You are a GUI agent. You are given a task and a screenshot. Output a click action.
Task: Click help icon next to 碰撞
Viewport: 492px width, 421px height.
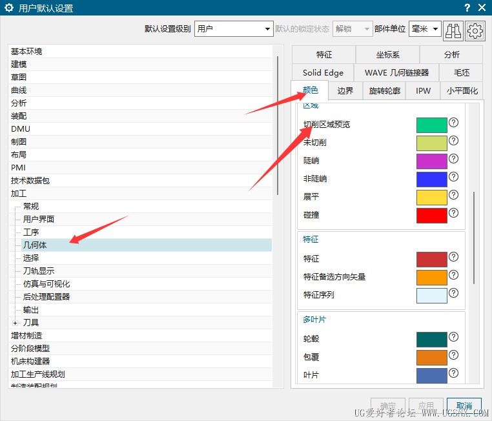[453, 213]
